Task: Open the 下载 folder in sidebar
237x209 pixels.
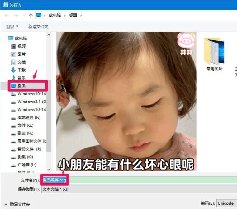Action: click(x=21, y=70)
